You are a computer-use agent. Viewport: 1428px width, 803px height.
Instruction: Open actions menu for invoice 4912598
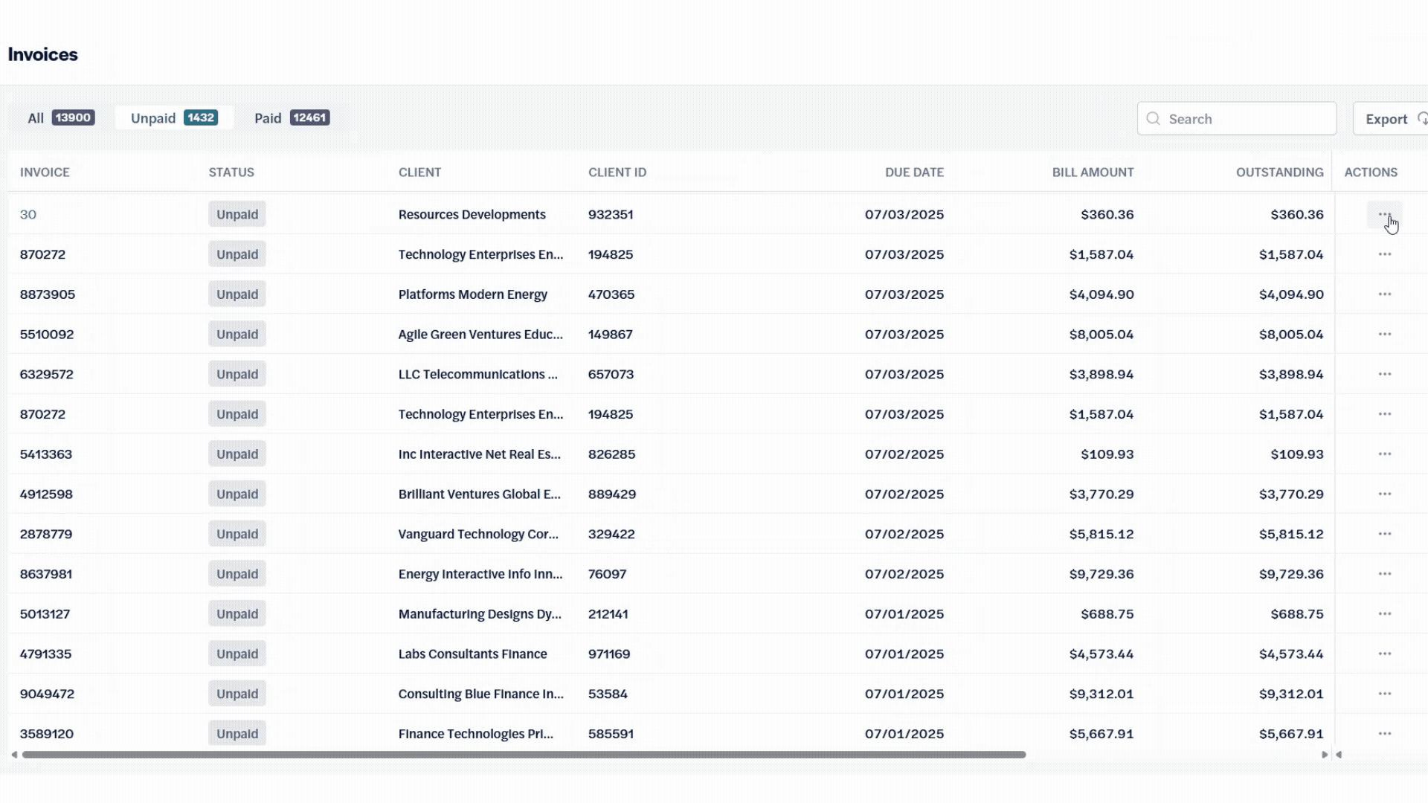click(x=1384, y=494)
